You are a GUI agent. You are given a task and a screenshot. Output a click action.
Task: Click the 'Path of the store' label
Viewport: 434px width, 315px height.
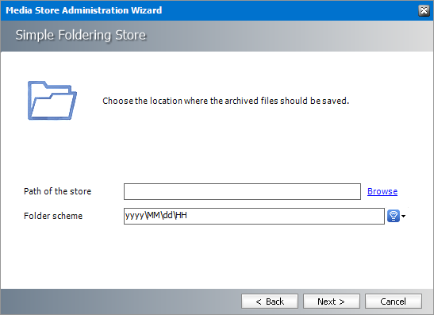[x=58, y=191]
